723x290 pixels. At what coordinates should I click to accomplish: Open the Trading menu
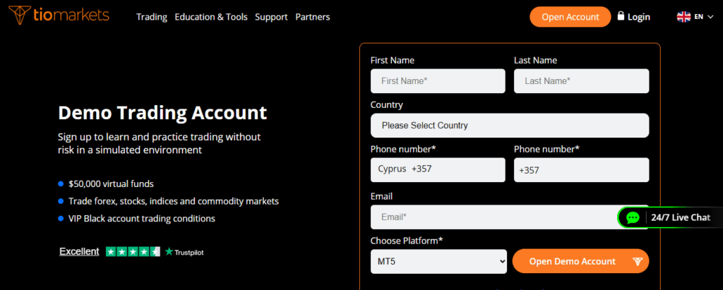(x=152, y=17)
